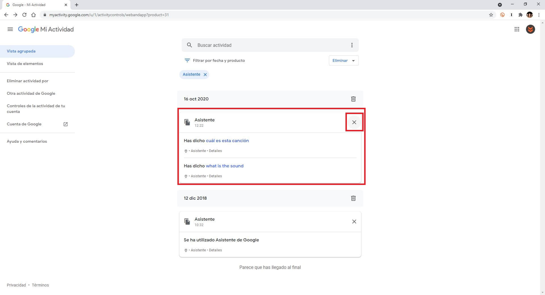
Task: Reload the current page
Action: [x=24, y=15]
